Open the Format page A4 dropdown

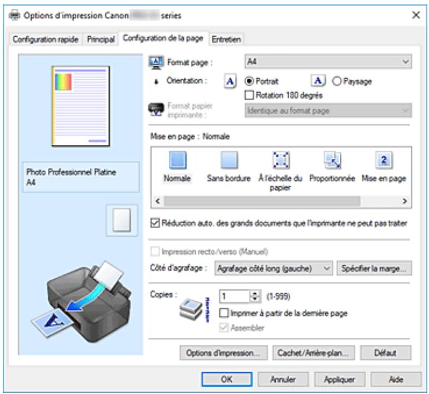(328, 62)
